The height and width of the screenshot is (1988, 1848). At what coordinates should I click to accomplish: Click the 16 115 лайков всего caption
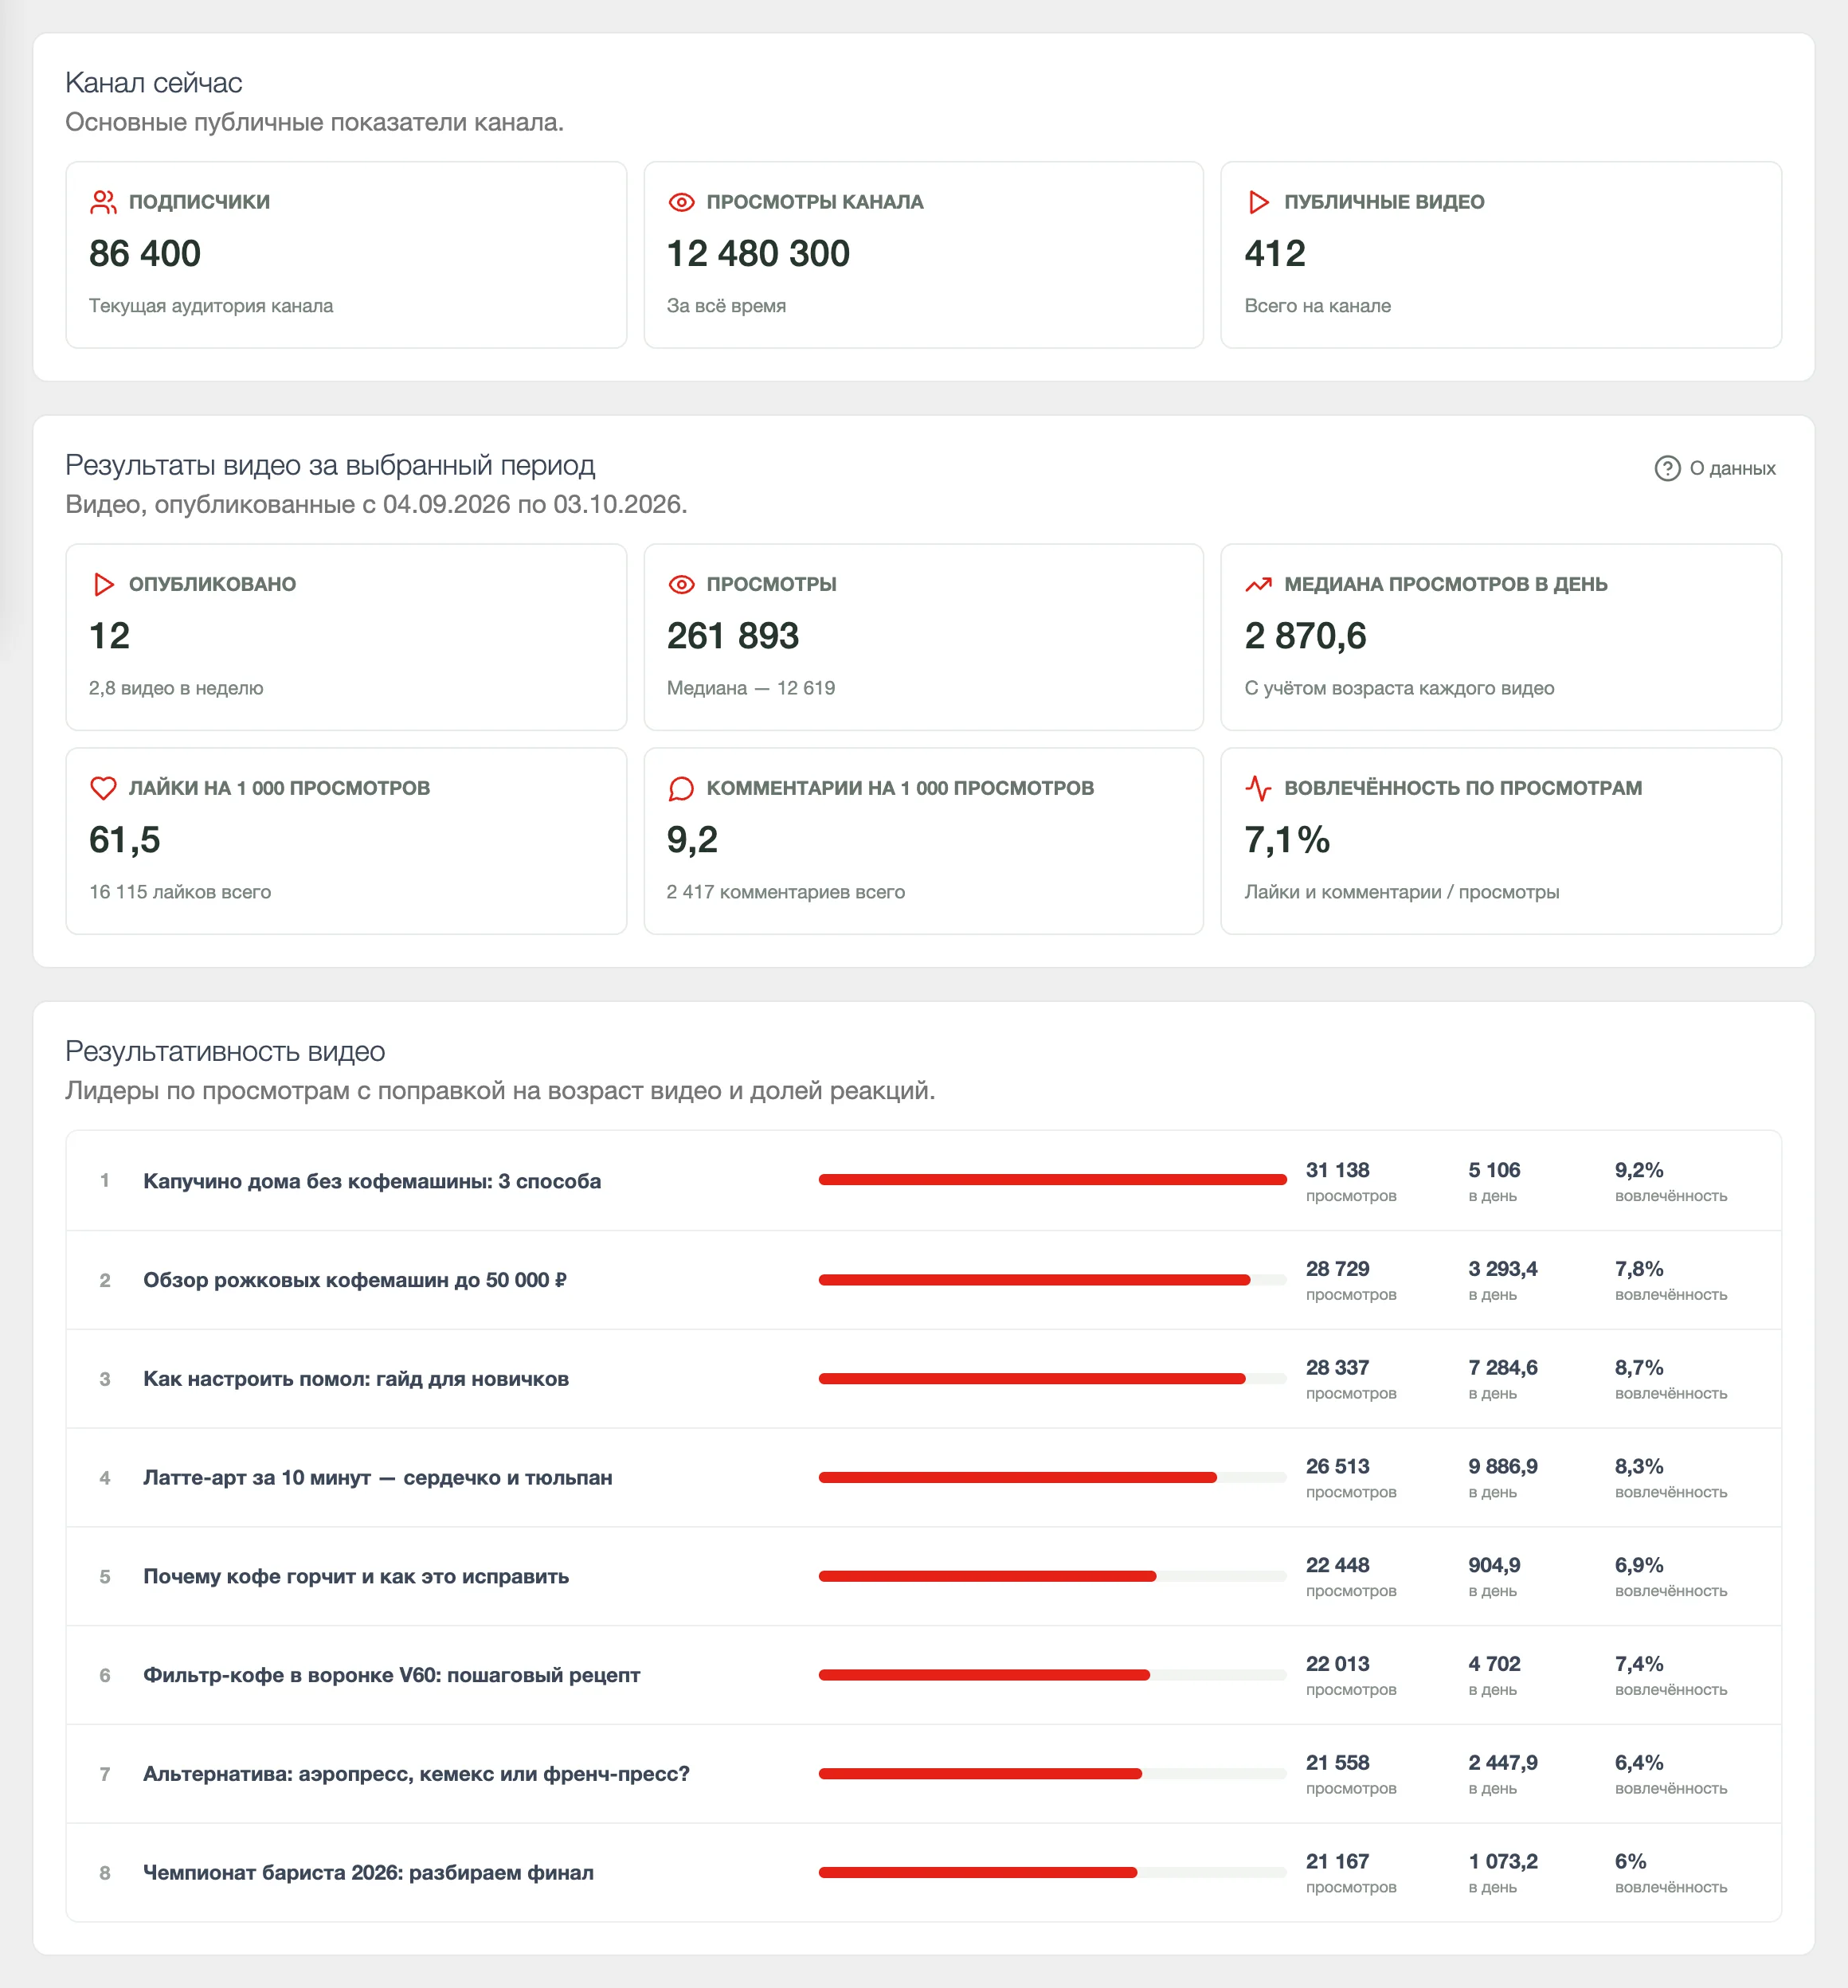click(x=180, y=892)
